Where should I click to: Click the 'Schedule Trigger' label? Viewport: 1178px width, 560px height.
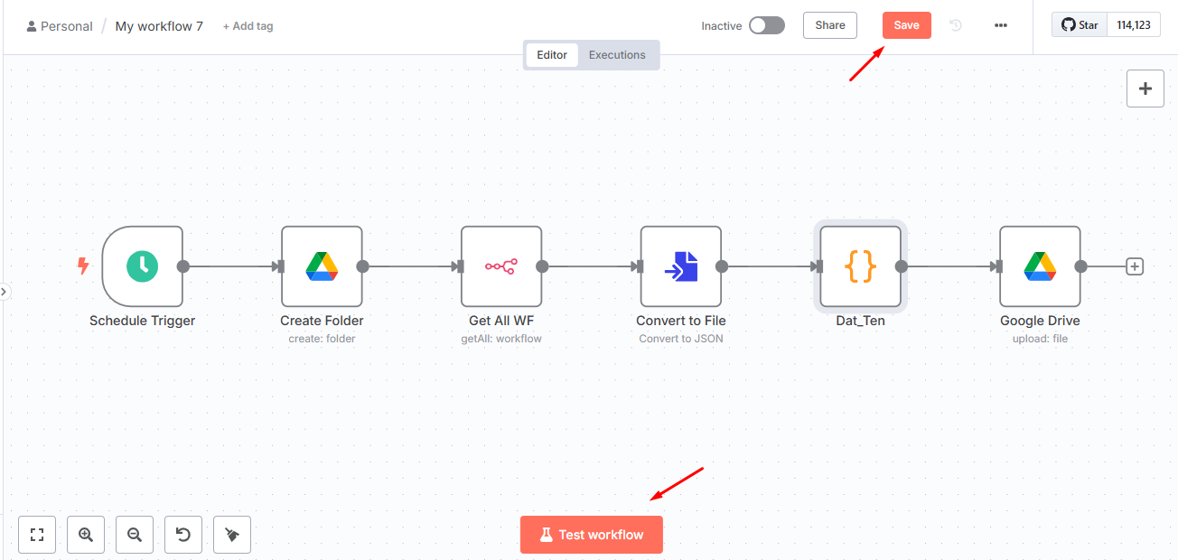pyautogui.click(x=143, y=321)
